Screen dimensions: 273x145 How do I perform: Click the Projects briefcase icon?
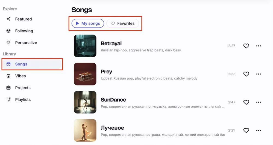(x=8, y=88)
